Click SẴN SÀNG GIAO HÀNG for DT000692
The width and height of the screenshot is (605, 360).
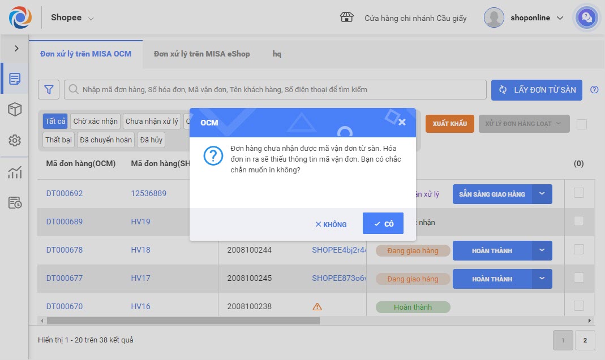pyautogui.click(x=492, y=194)
